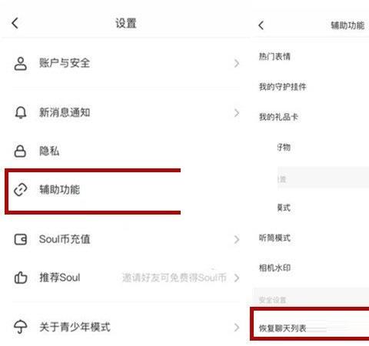Go back from the 设置 page
Image resolution: width=369 pixels, height=346 pixels.
click(x=15, y=23)
